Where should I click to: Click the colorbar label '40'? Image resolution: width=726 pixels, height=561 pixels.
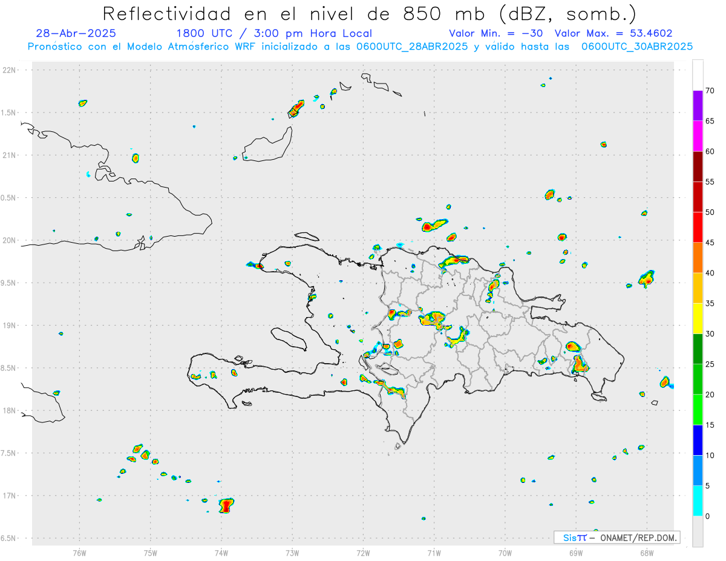[x=710, y=273]
